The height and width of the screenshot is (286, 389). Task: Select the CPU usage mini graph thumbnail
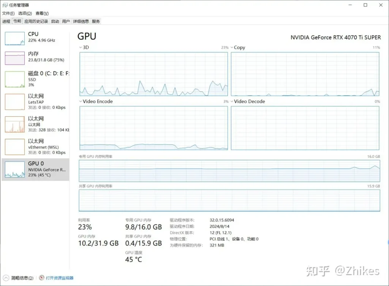tap(14, 38)
